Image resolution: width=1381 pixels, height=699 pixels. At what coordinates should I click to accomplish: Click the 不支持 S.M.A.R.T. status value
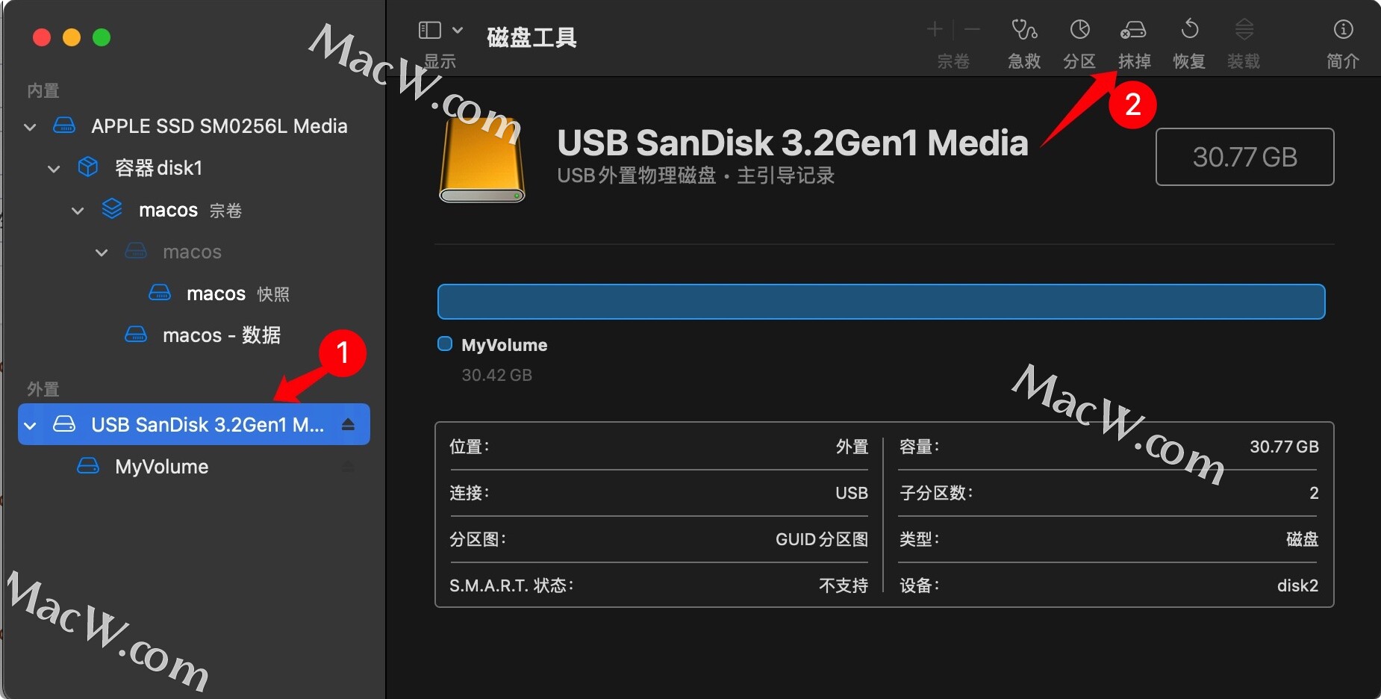844,585
